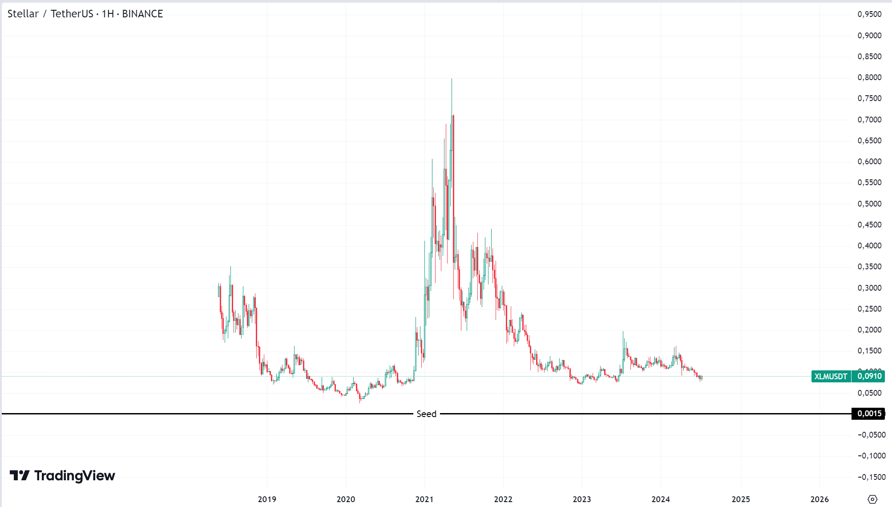Click the 0,9500 price axis label
This screenshot has width=892, height=507.
pyautogui.click(x=869, y=14)
